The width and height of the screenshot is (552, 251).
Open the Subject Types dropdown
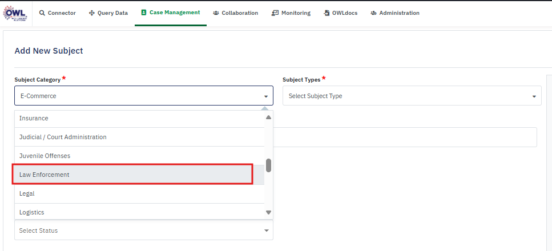(x=412, y=96)
